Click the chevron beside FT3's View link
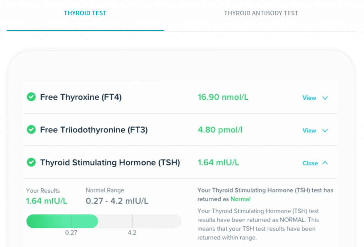 [325, 131]
